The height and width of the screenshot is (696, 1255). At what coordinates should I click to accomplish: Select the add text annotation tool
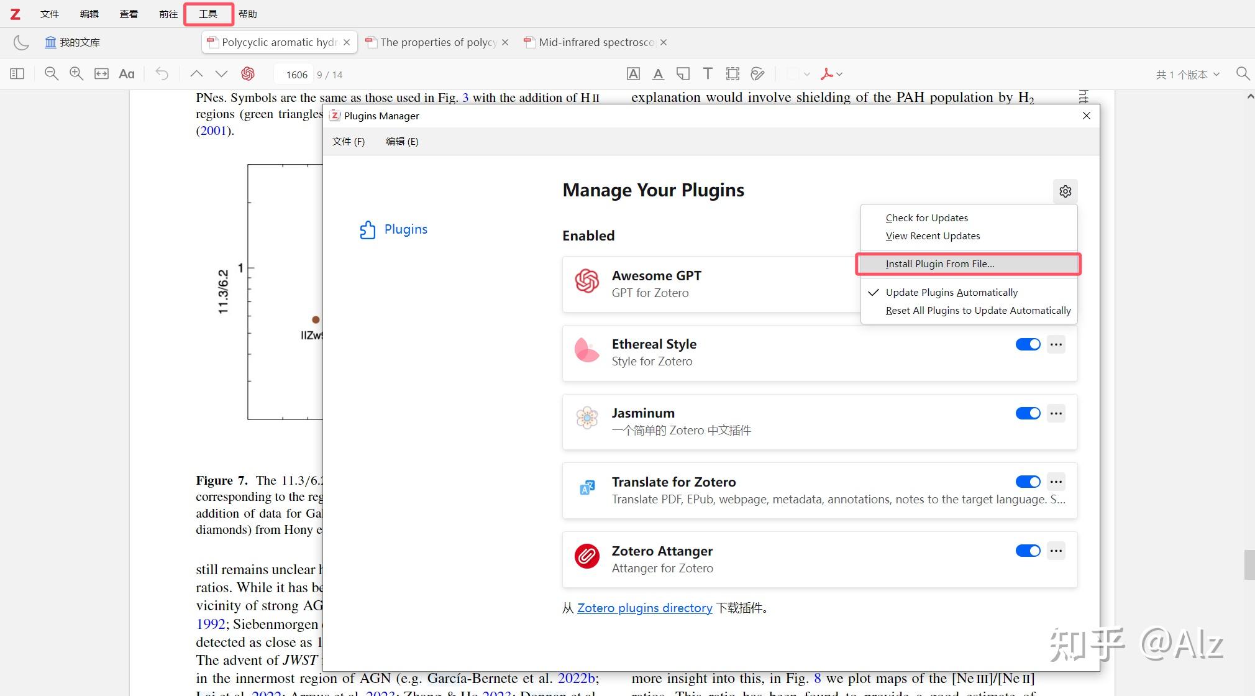pos(707,73)
